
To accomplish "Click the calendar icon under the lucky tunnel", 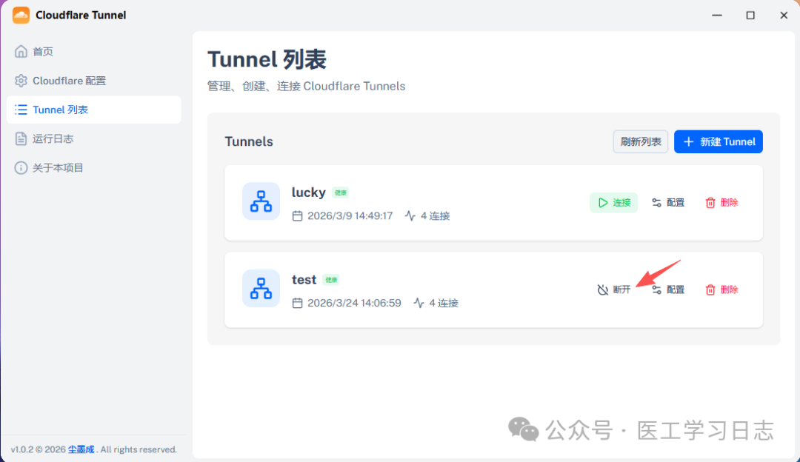I will (299, 215).
